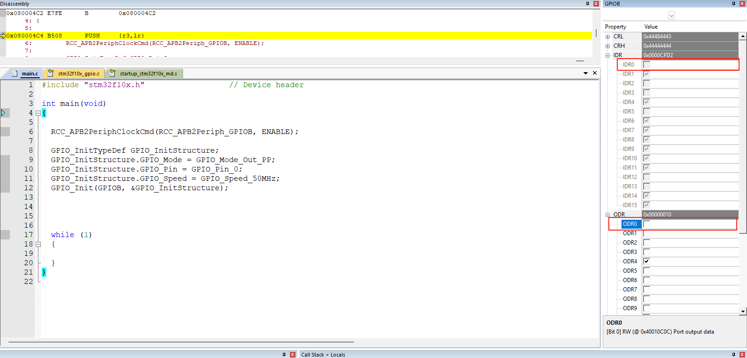
Task: Switch to the startup_stm32f10x_md.s tab
Action: point(148,74)
